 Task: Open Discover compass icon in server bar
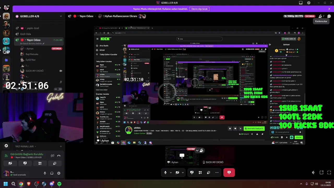(6, 146)
